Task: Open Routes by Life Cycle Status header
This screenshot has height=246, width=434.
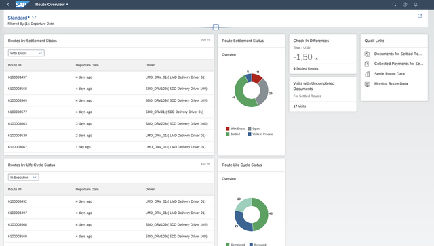Action: tap(108, 165)
